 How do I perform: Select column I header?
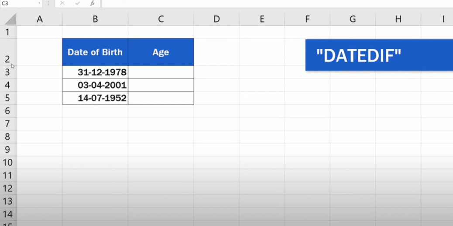point(437,19)
